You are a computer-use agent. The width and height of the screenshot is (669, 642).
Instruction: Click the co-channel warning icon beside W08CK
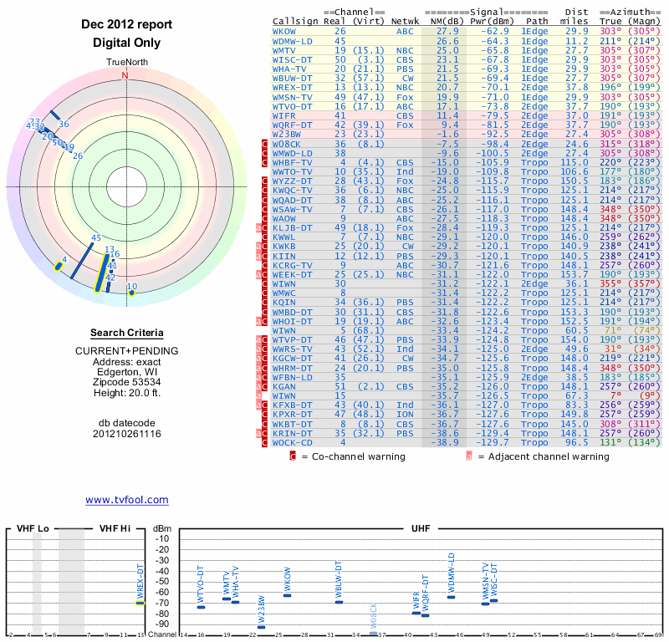[264, 145]
